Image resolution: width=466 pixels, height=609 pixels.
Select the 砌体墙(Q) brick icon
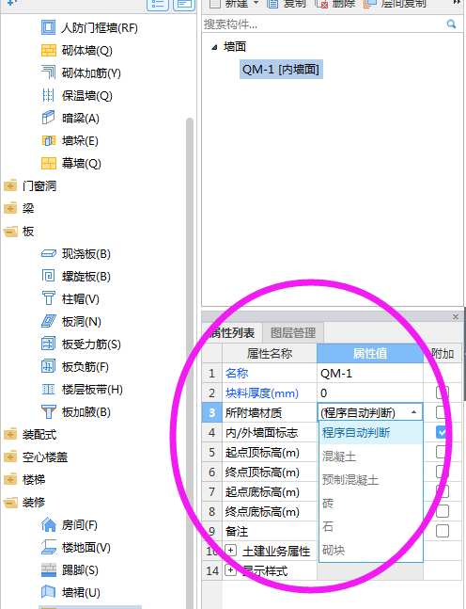pos(49,51)
